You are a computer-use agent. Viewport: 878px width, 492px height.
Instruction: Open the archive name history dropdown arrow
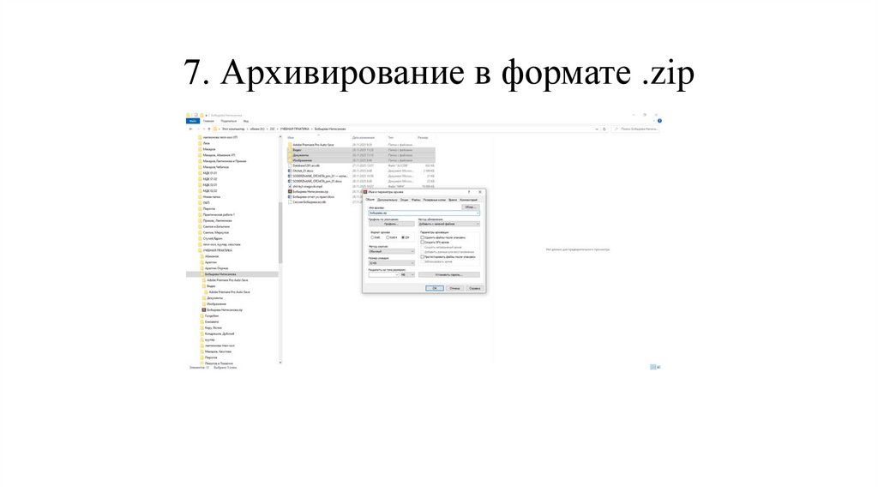pos(478,213)
